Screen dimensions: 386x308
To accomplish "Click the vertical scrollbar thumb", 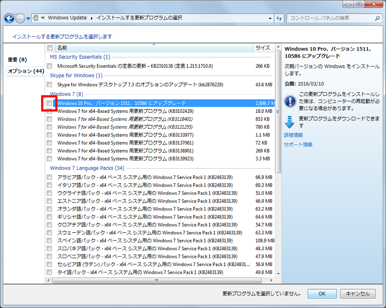I will (278, 112).
